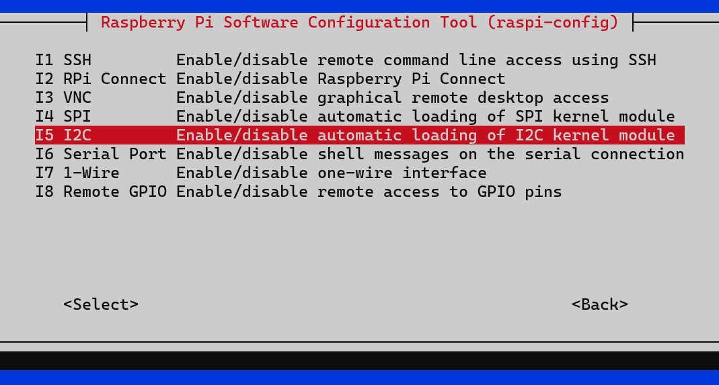
Task: Click the highlighted I5 I2C row
Action: click(360, 135)
